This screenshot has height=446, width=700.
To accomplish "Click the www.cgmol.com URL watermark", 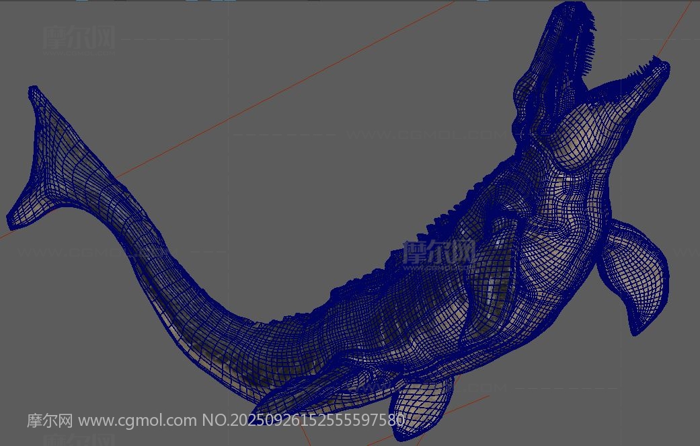I will (137, 421).
